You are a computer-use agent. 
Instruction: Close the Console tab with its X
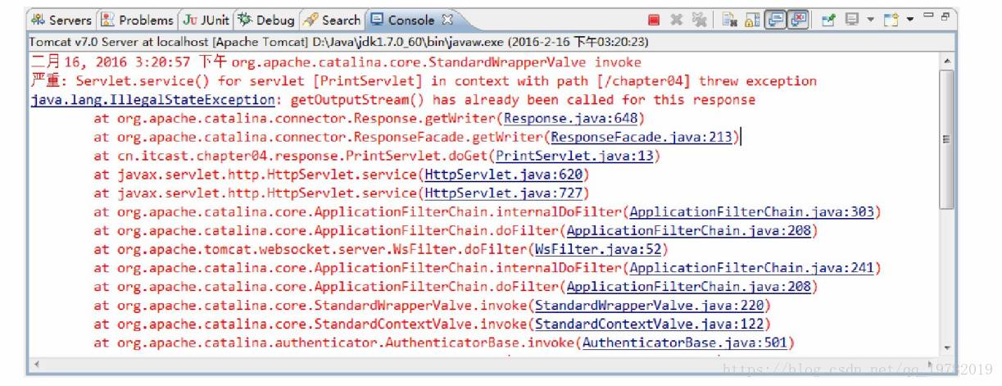point(447,20)
